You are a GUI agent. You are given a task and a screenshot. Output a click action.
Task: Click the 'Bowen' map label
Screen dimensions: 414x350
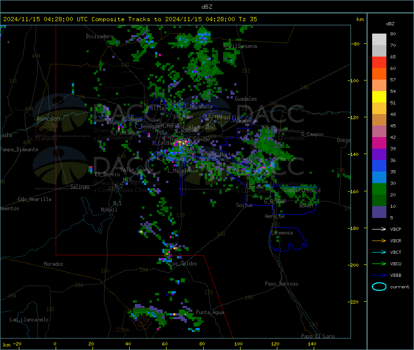point(306,206)
